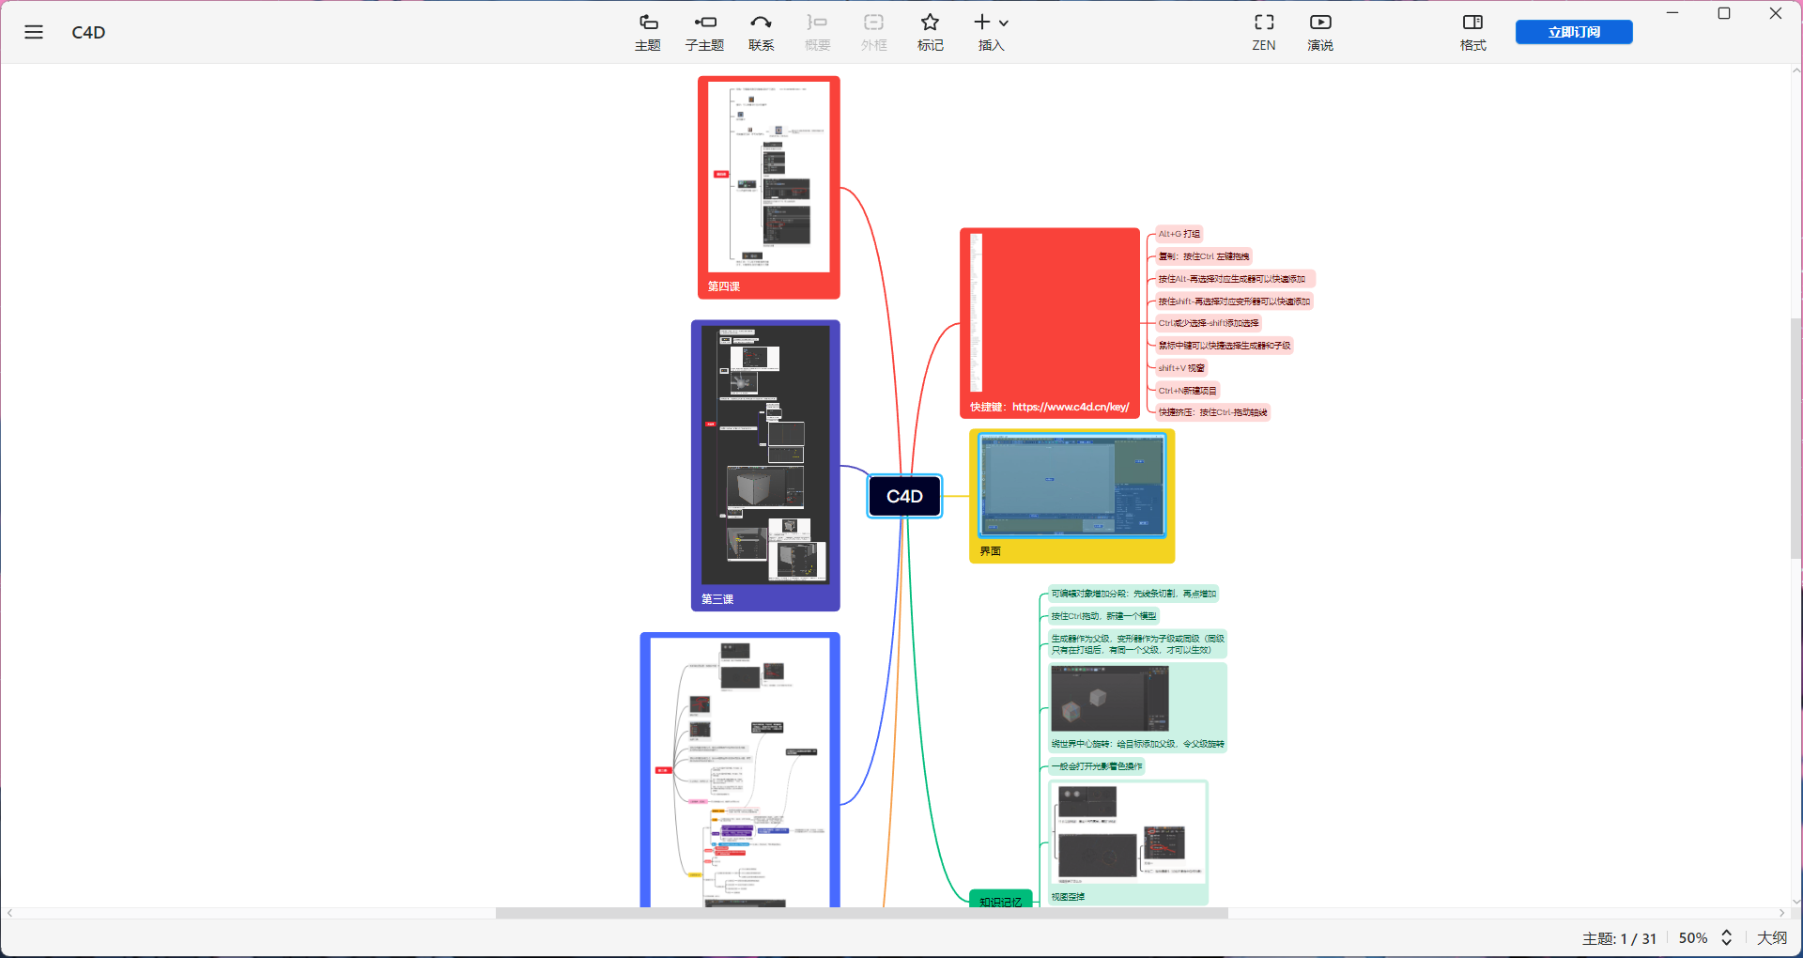
Task: Select the yellow 界面 topic thumbnail
Action: point(1071,496)
